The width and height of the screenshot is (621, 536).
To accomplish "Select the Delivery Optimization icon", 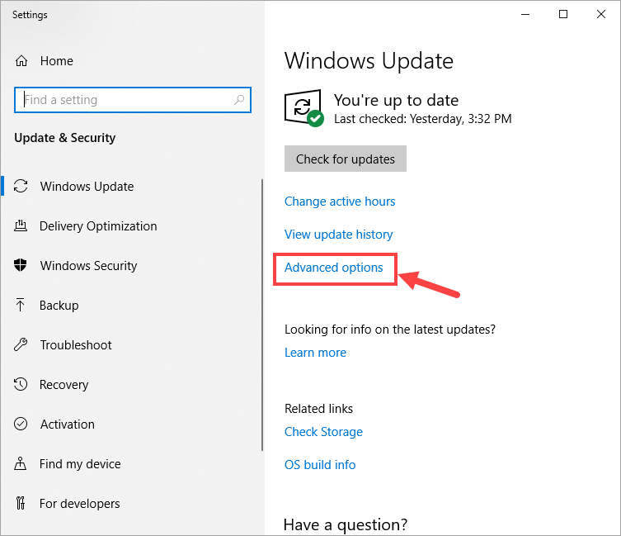I will point(22,226).
